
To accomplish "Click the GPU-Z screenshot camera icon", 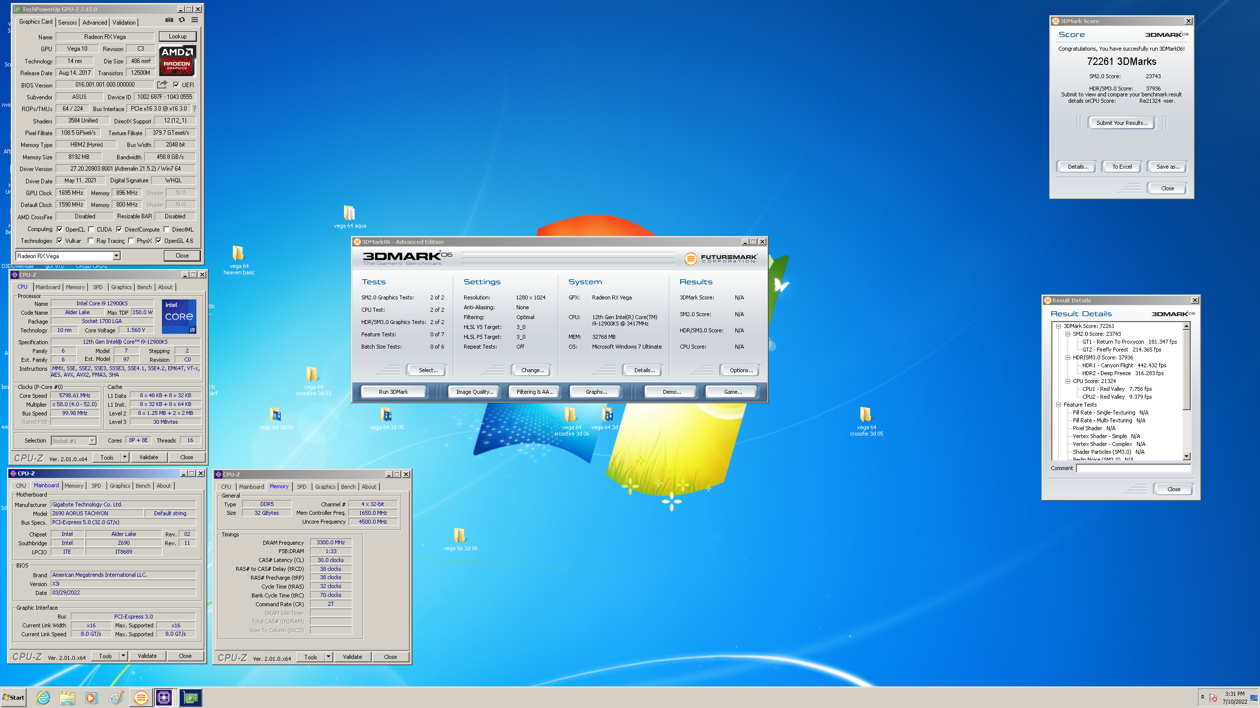I will pos(169,20).
